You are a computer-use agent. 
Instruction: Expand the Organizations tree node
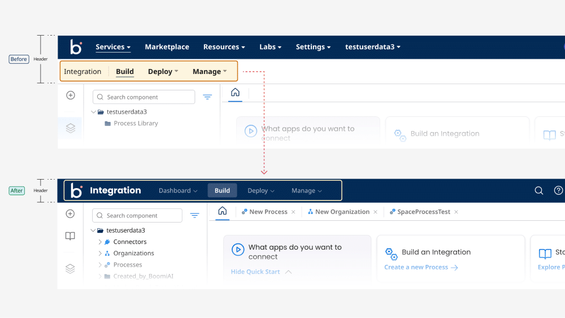click(x=100, y=254)
